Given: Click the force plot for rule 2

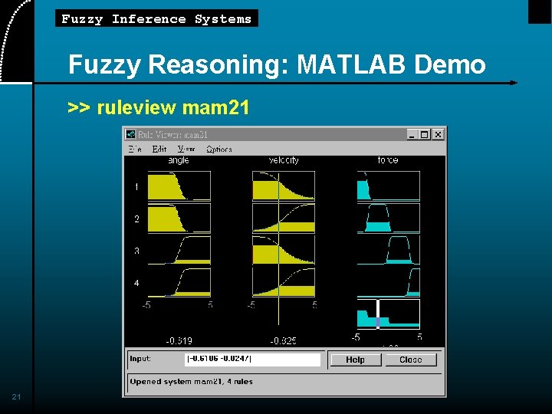Looking at the screenshot, I should click(x=389, y=218).
